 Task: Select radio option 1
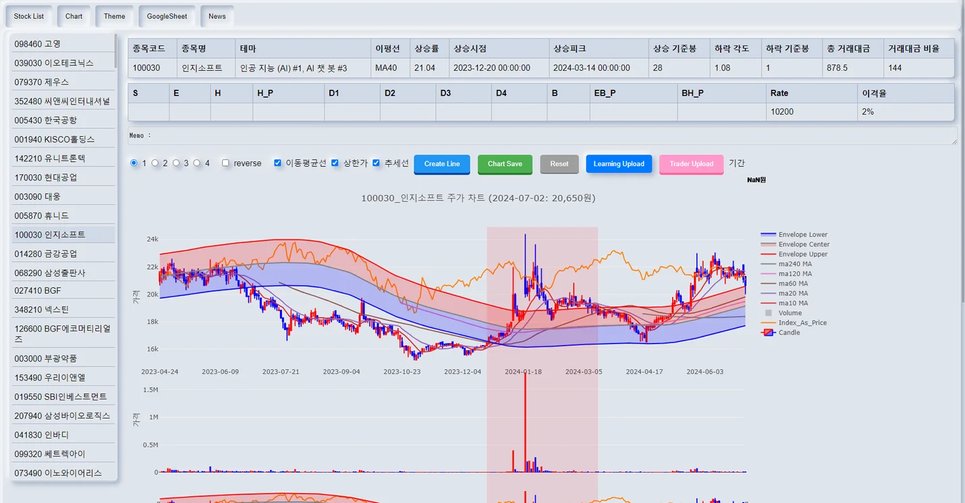tap(134, 163)
